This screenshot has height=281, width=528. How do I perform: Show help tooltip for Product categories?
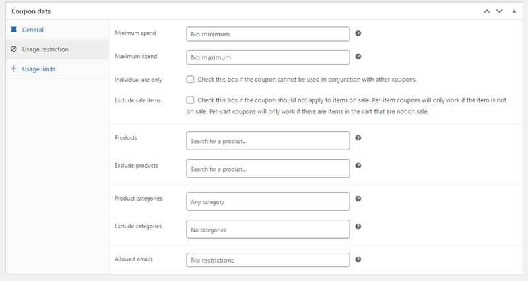pyautogui.click(x=358, y=199)
